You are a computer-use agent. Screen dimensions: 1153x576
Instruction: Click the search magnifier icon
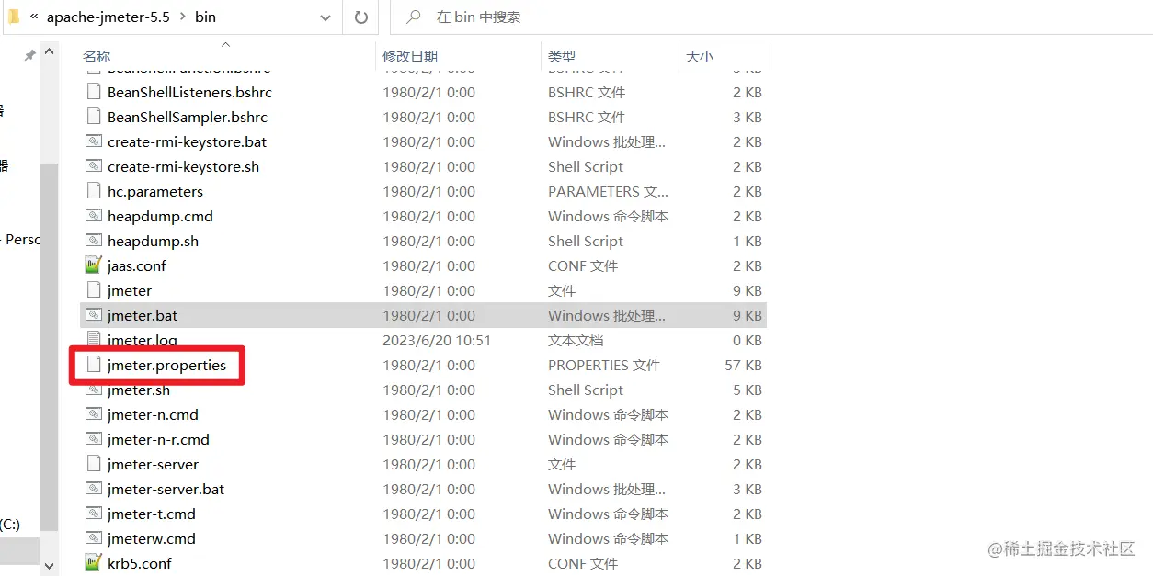click(x=414, y=17)
